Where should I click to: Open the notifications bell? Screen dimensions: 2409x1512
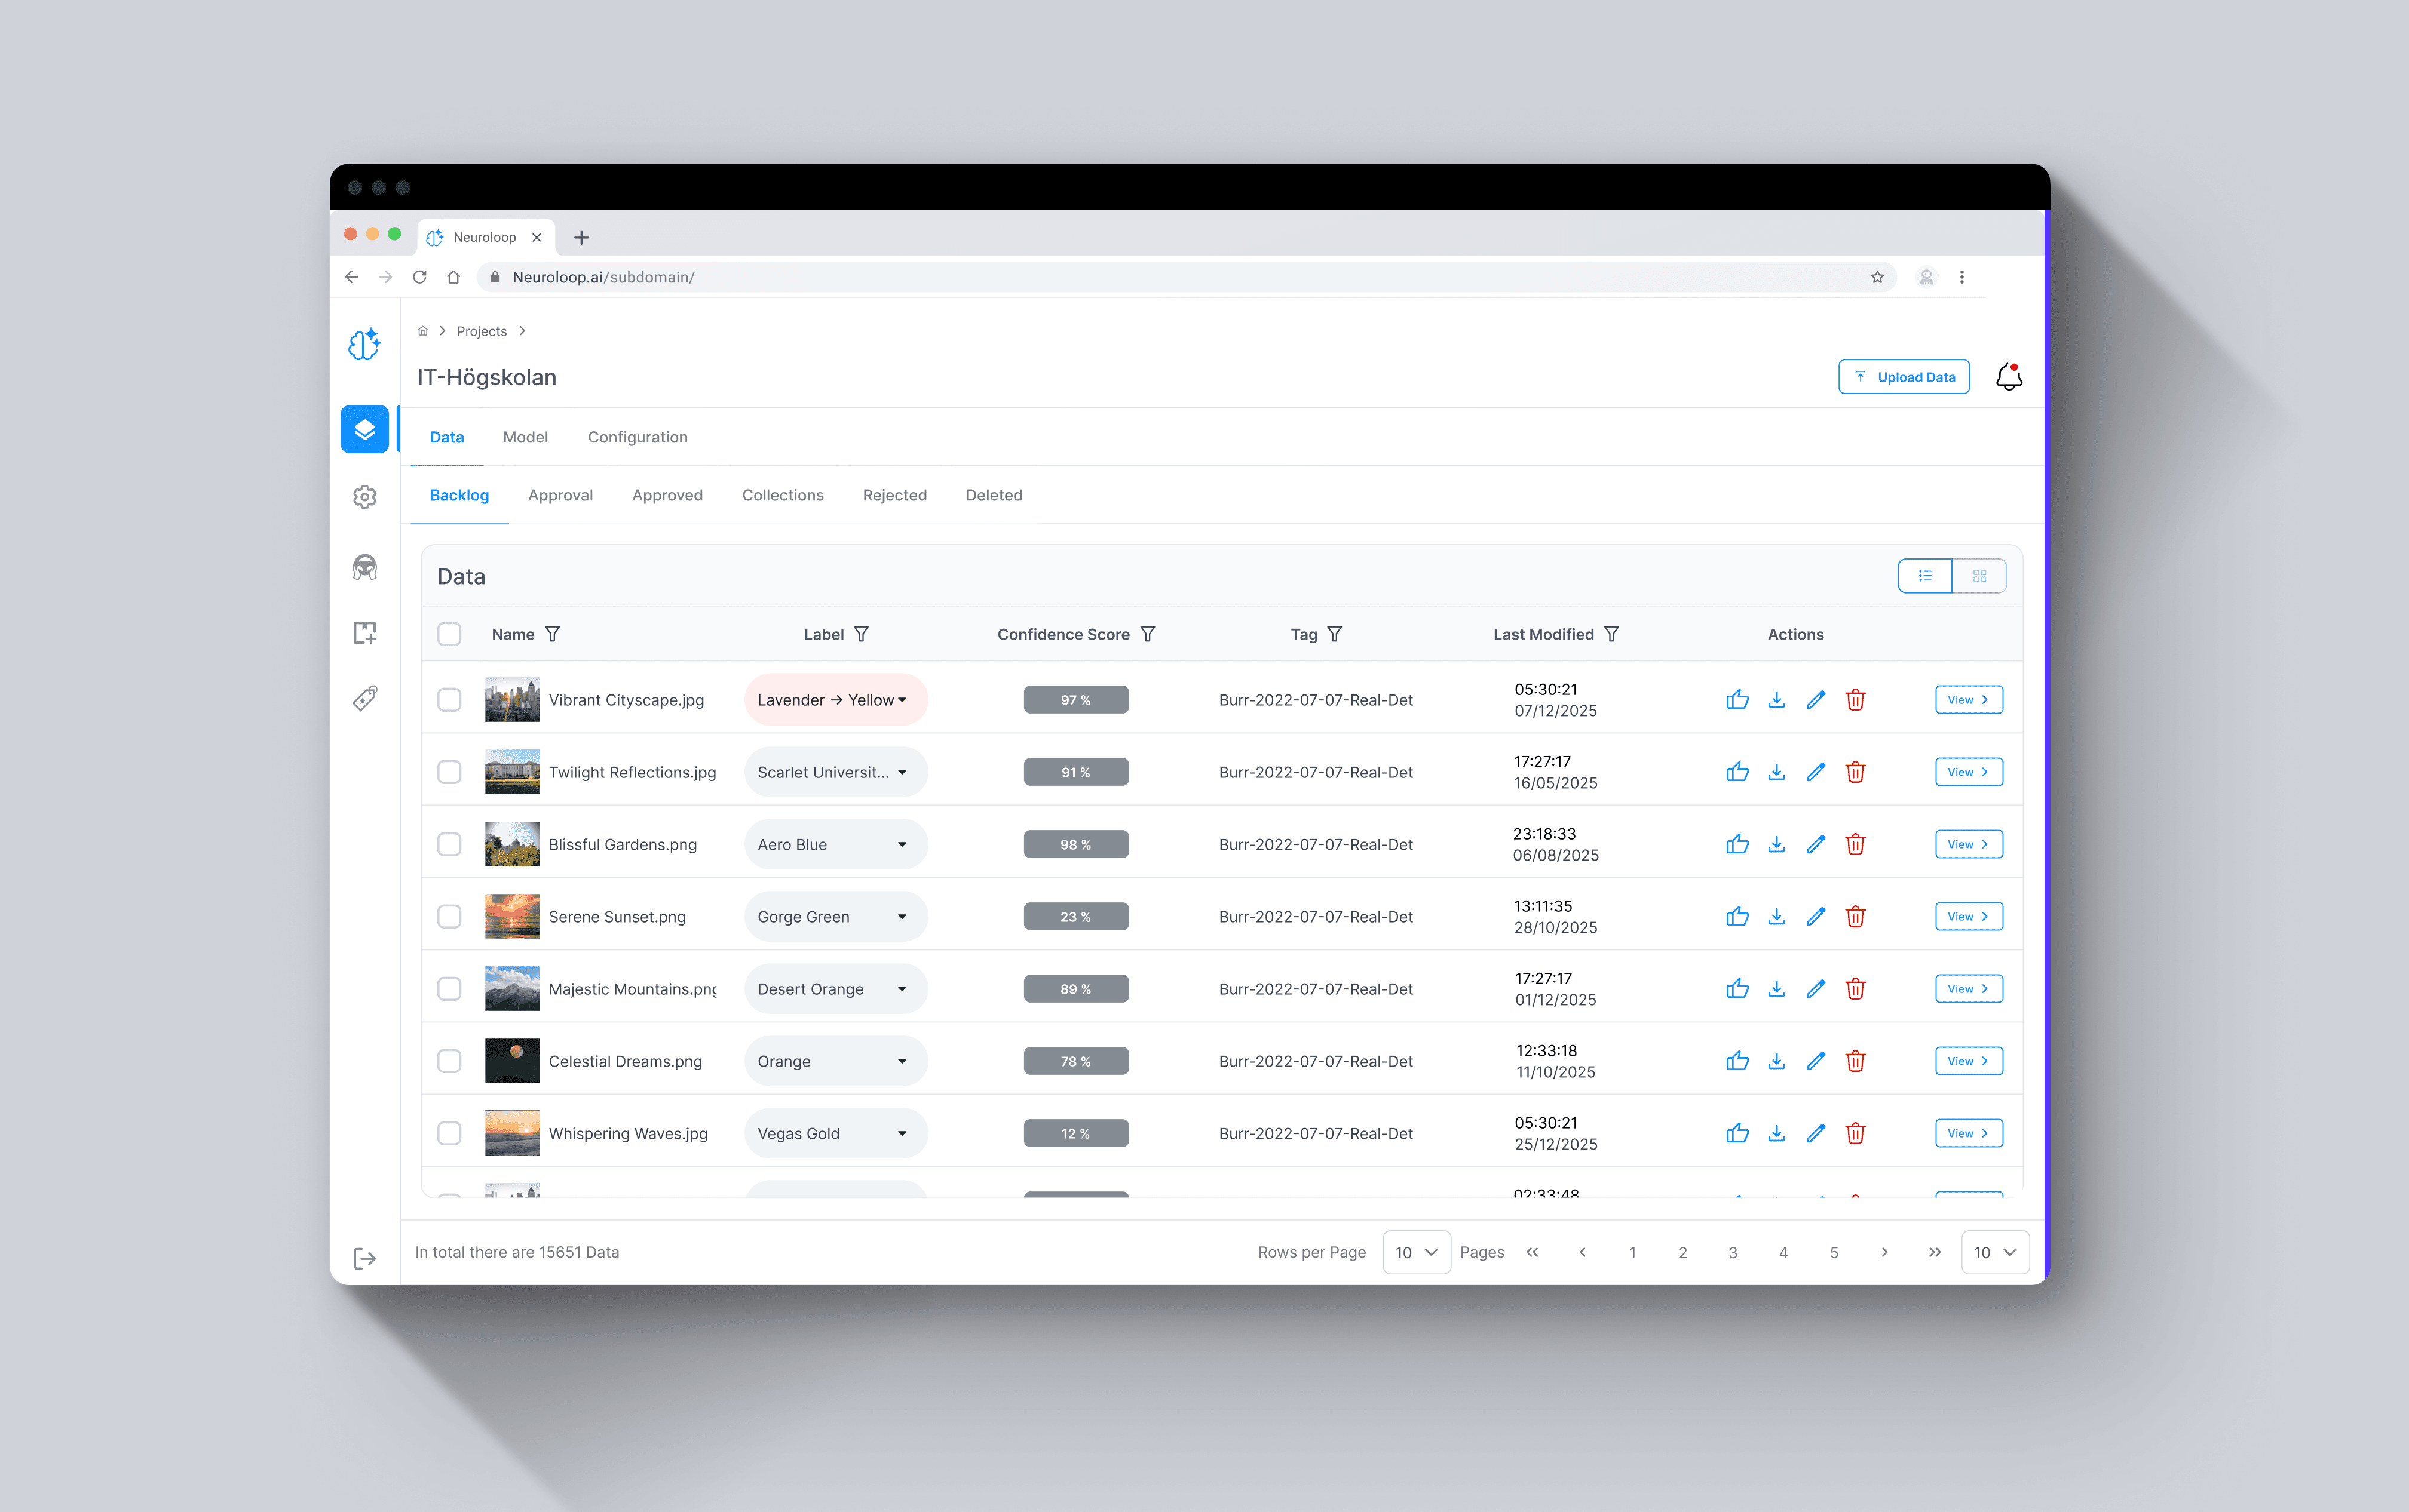click(x=2008, y=377)
